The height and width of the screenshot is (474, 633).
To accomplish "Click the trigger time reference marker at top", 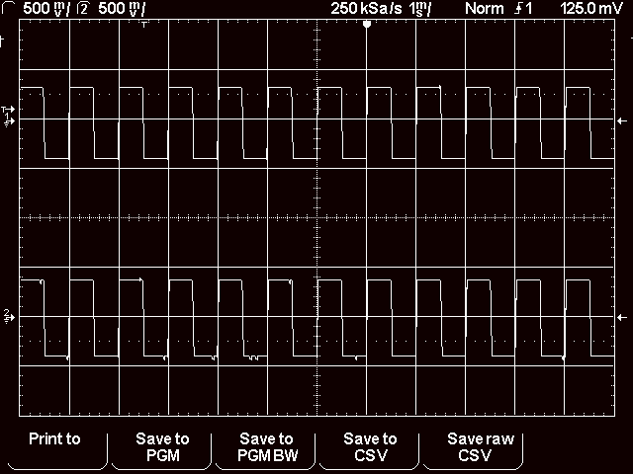I will pyautogui.click(x=367, y=25).
